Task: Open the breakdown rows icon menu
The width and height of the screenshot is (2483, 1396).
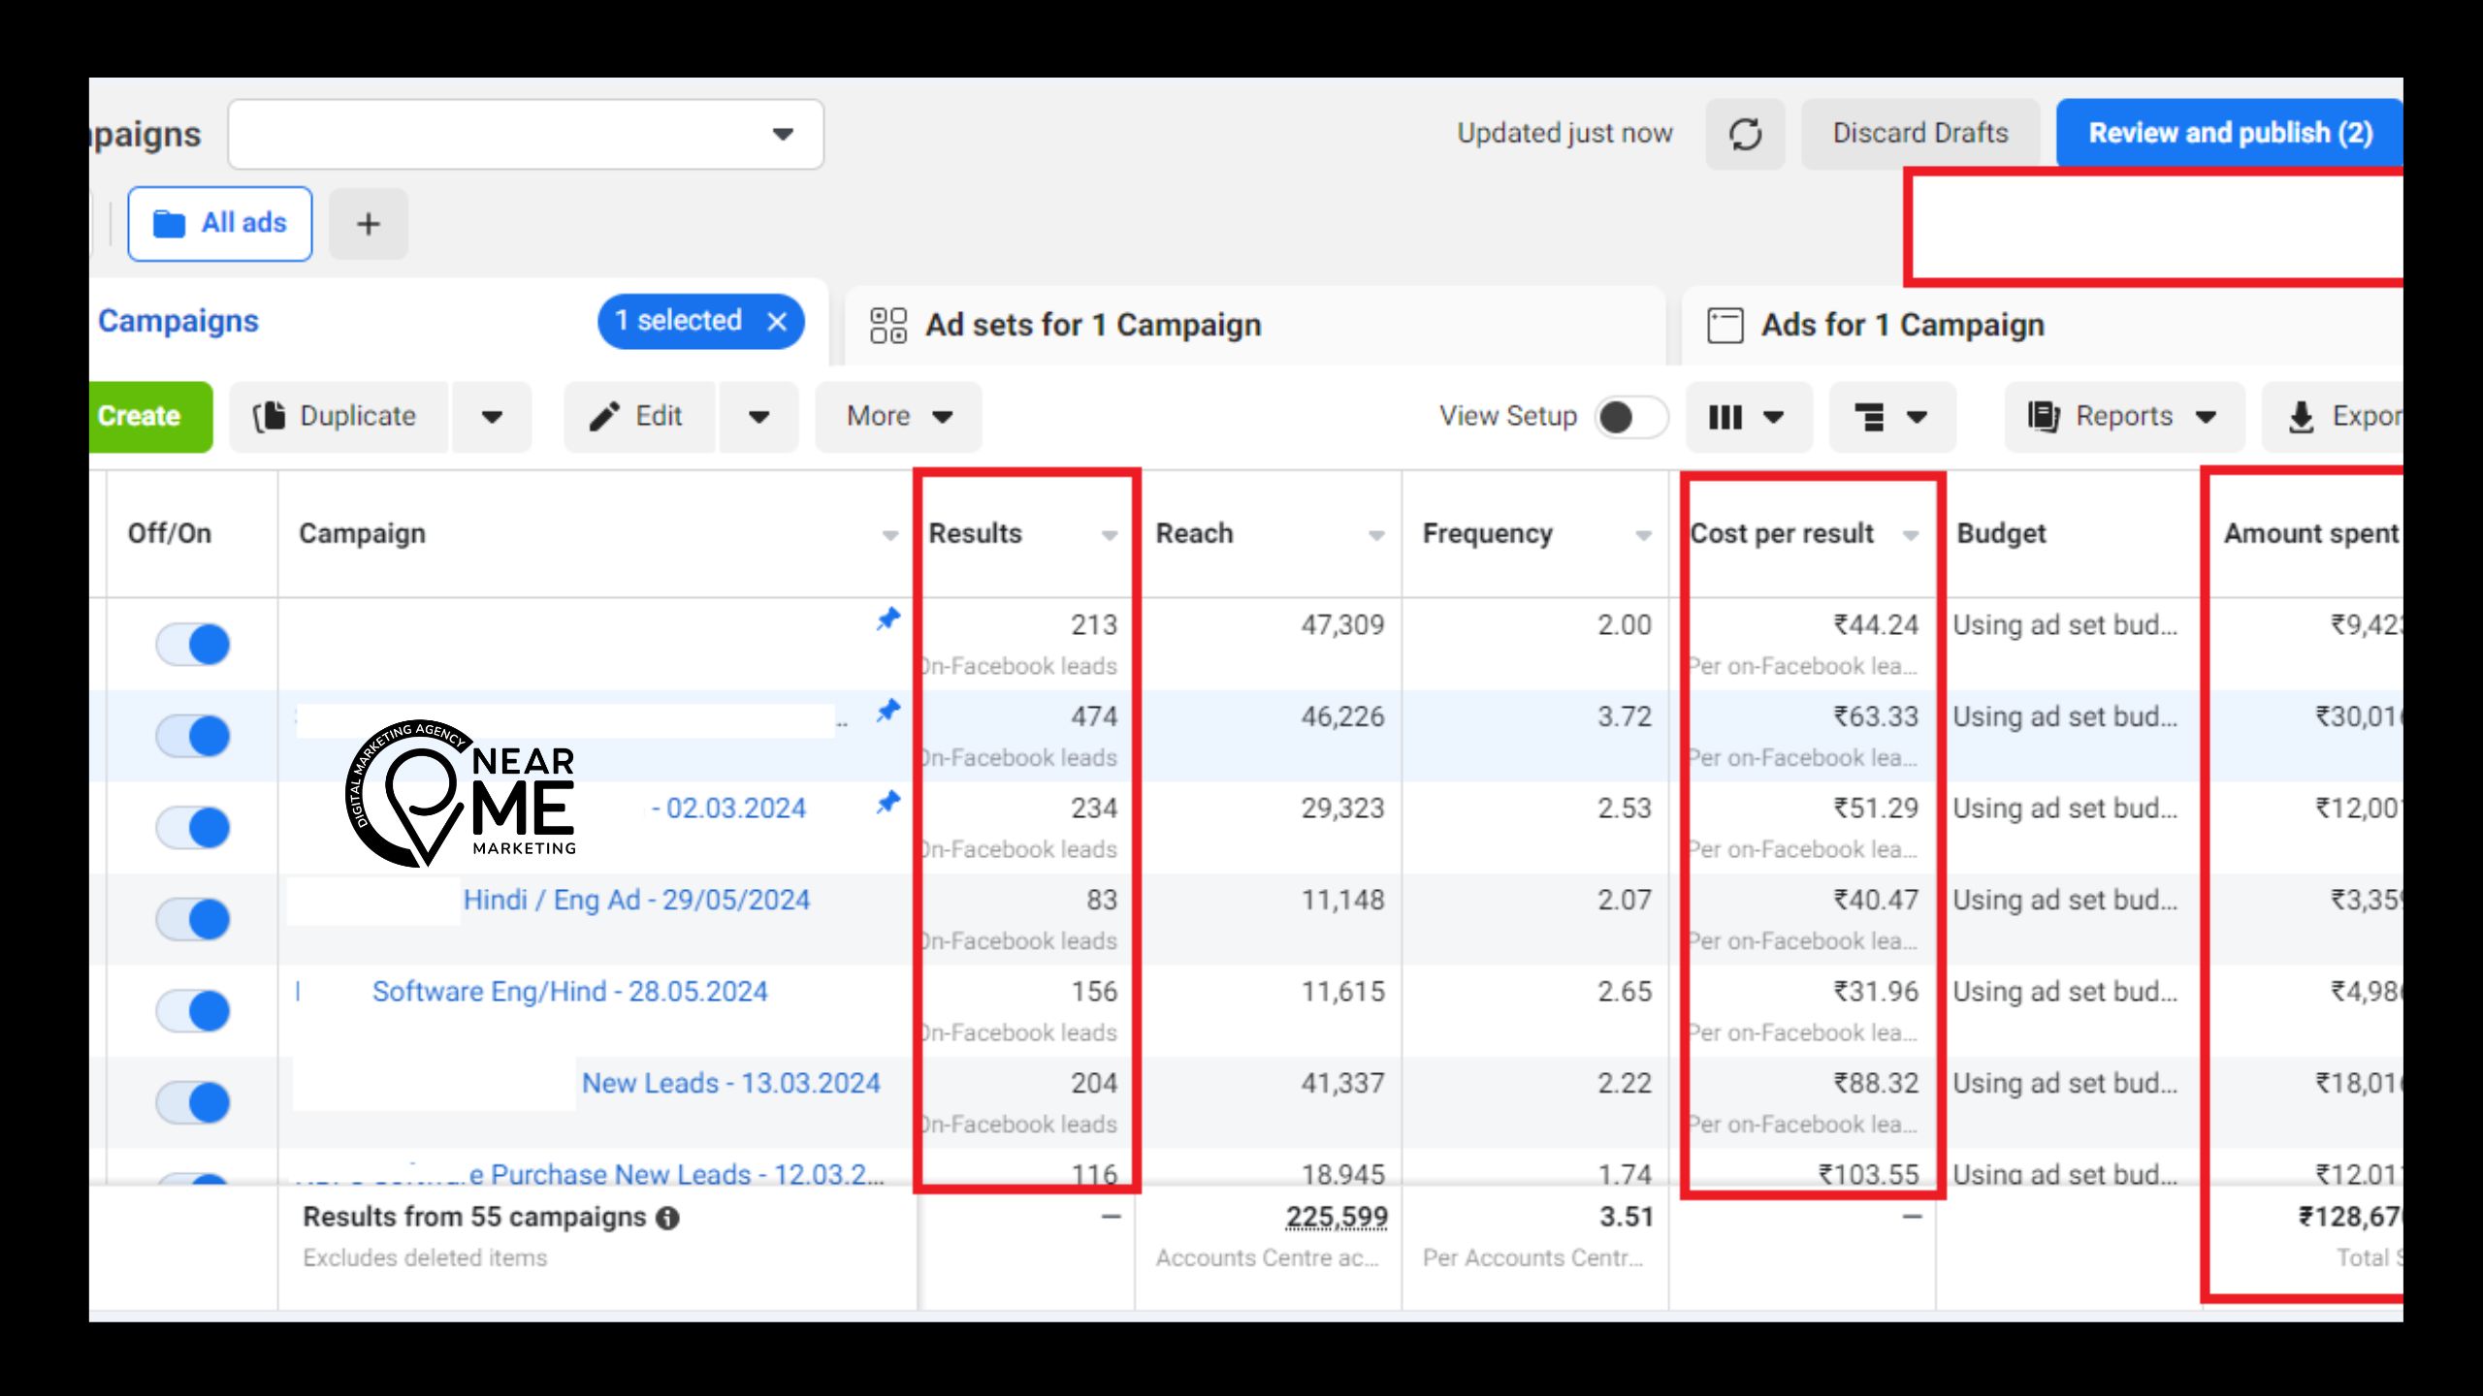Action: point(1890,417)
